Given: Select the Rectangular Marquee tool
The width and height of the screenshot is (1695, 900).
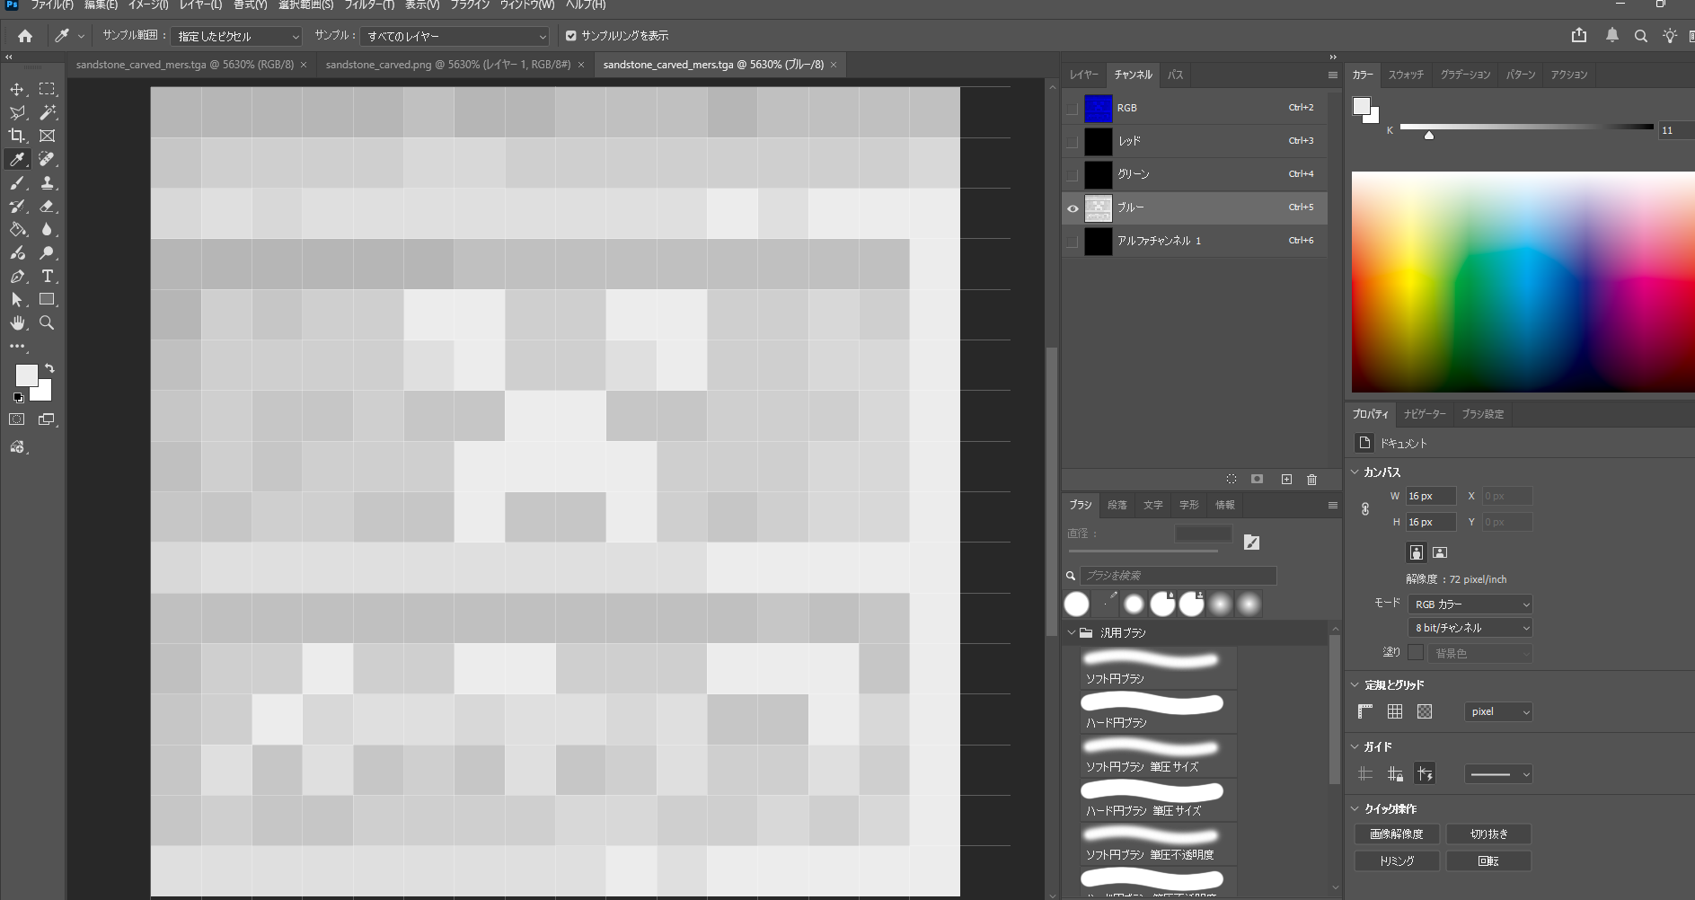Looking at the screenshot, I should coord(48,89).
